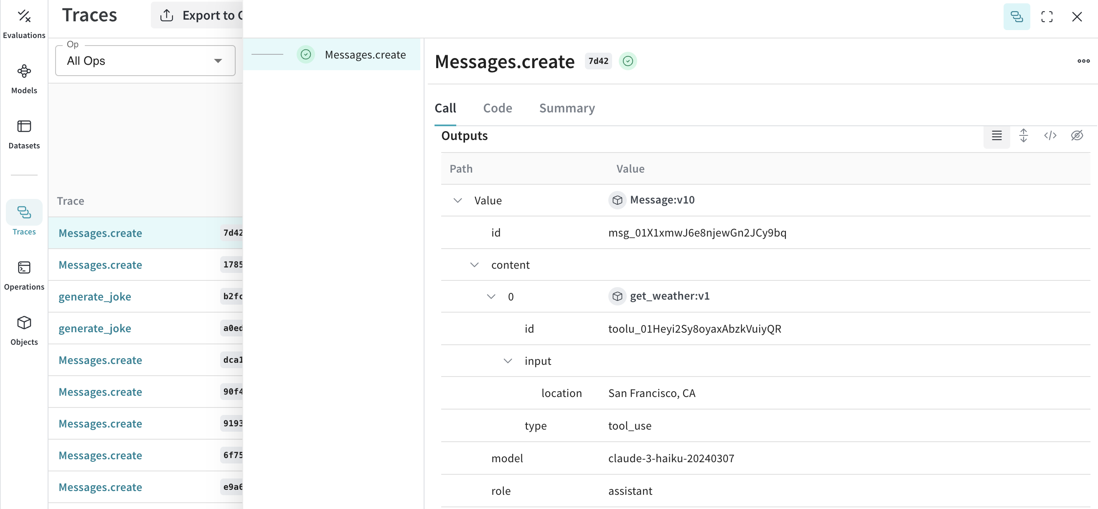The image size is (1098, 509).
Task: Collapse the input row
Action: pos(507,361)
